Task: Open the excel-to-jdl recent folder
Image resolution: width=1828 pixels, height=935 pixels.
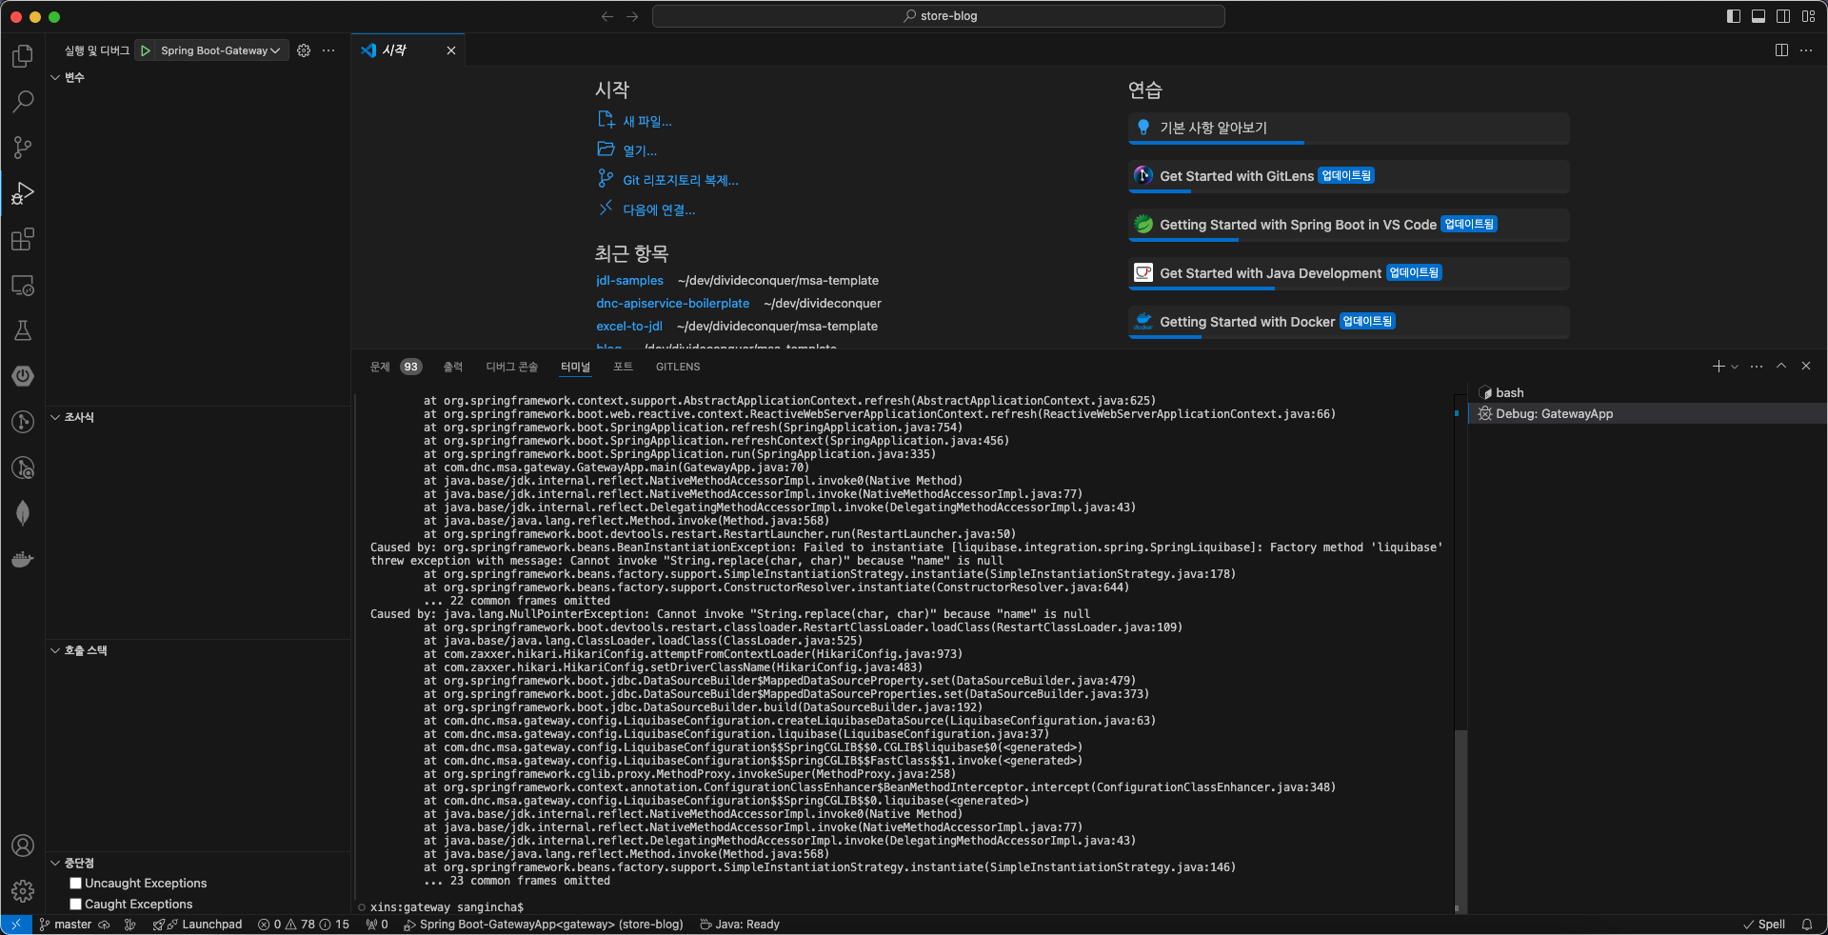Action: pos(629,327)
